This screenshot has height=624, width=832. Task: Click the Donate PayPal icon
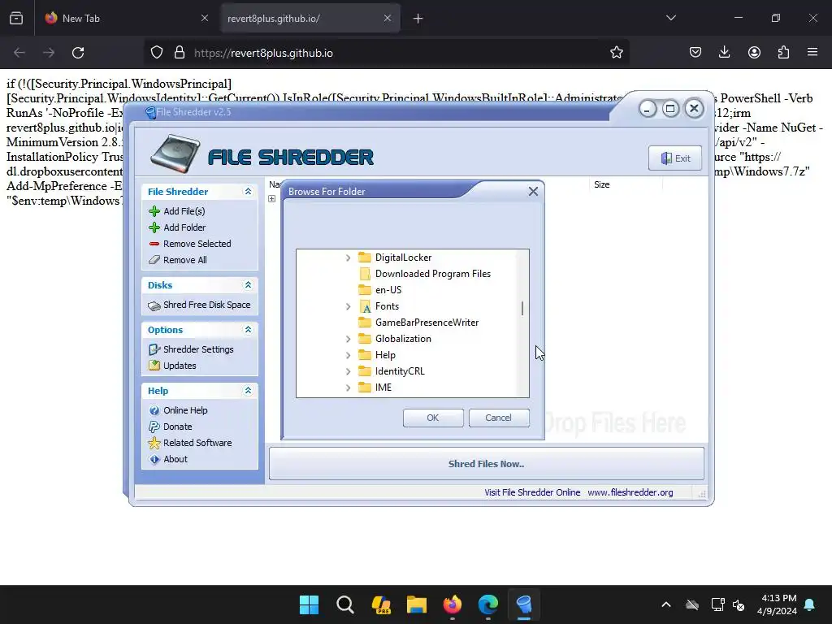click(x=154, y=427)
